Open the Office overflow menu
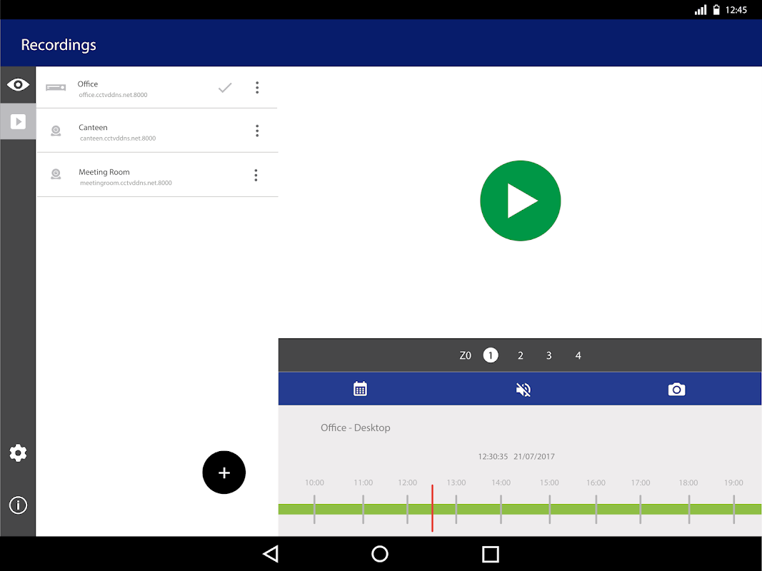 tap(257, 87)
